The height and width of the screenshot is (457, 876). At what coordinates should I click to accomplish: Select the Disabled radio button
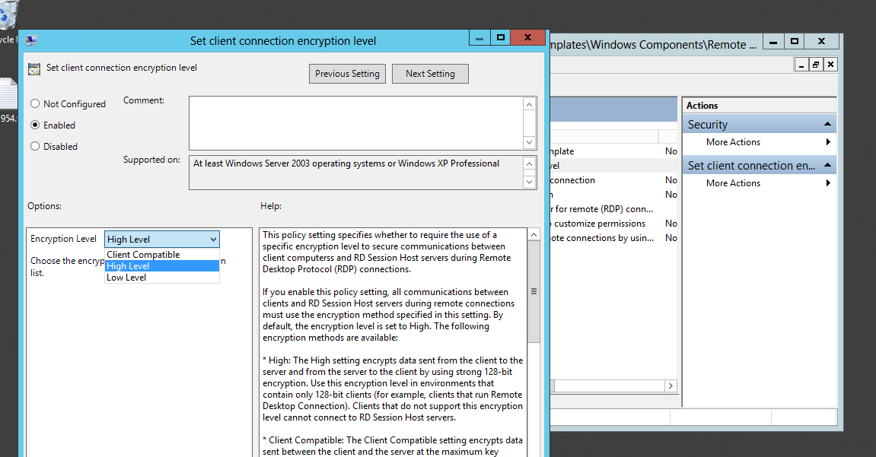35,147
